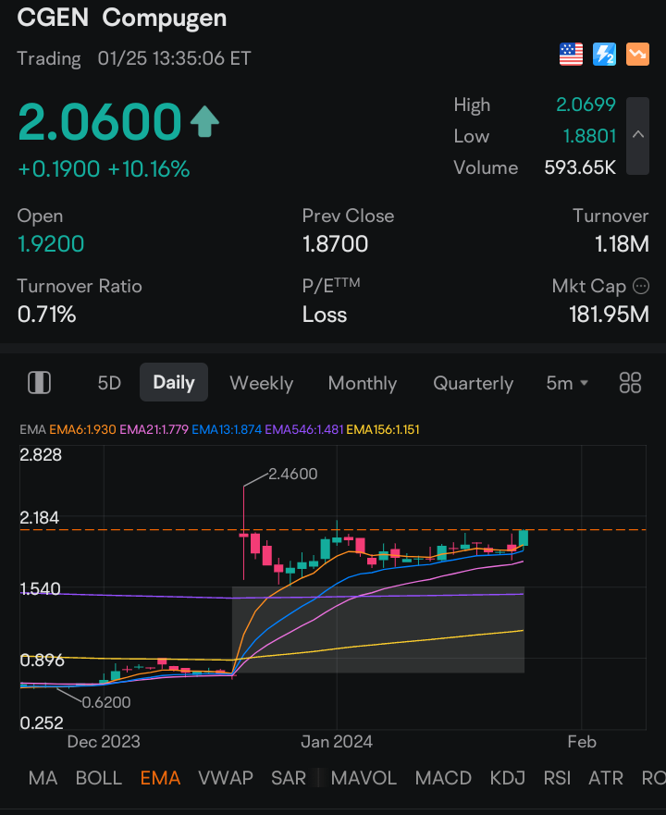Screen dimensions: 666x815
Task: Select the Daily chart tab
Action: pos(174,383)
